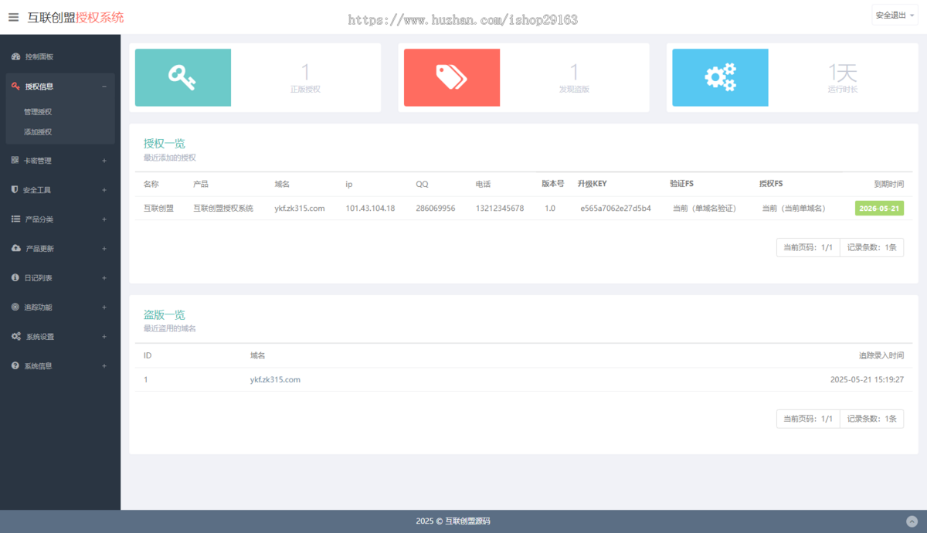Expand 安全工具 with its plus sign

point(104,190)
